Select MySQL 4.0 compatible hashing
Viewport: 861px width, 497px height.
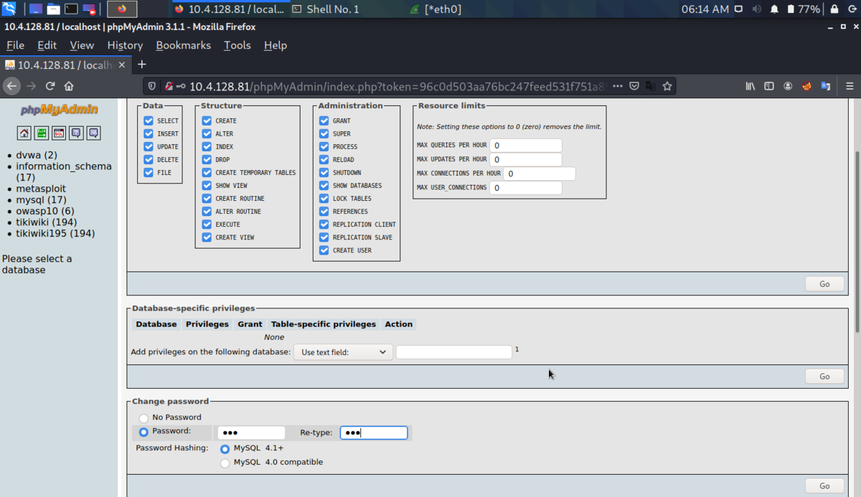225,463
